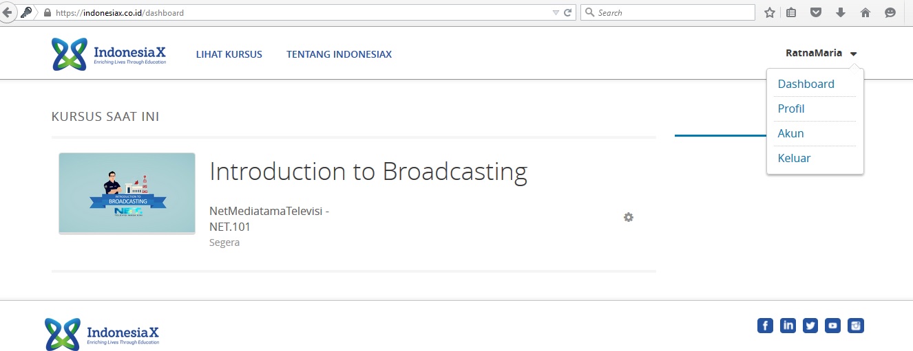Open the Instagram icon in the footer

coord(856,326)
